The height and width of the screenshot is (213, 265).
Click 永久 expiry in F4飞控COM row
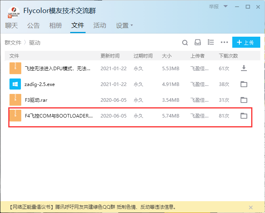(138, 116)
